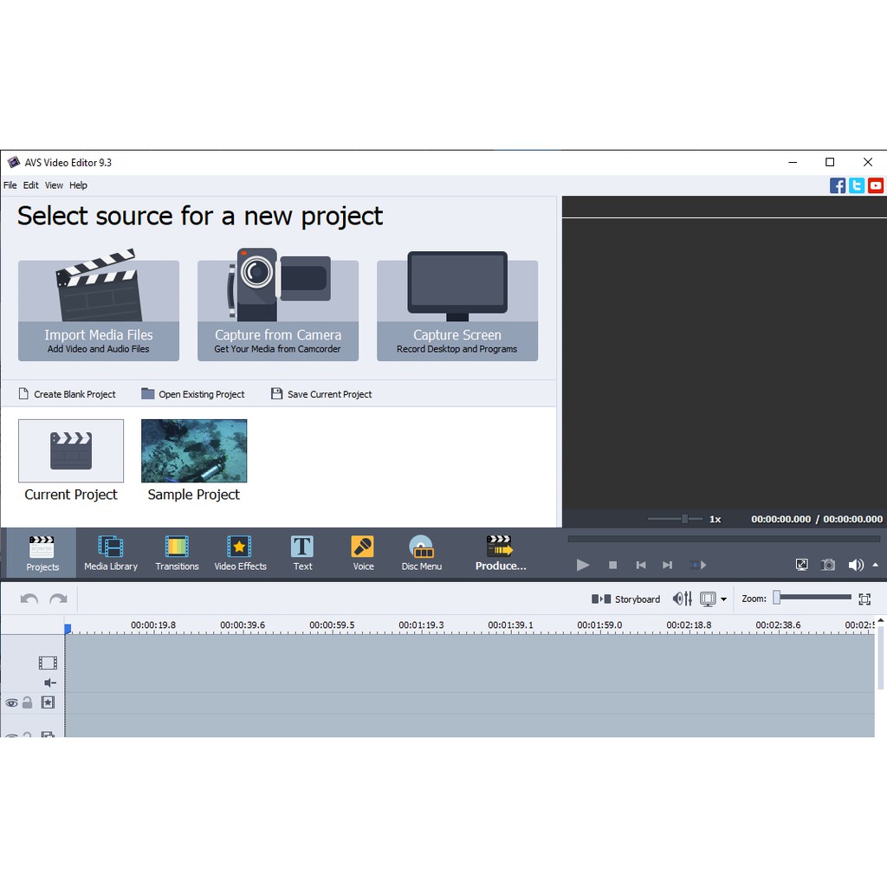Viewport: 887px width, 887px height.
Task: Click the Undo arrow
Action: click(x=27, y=599)
